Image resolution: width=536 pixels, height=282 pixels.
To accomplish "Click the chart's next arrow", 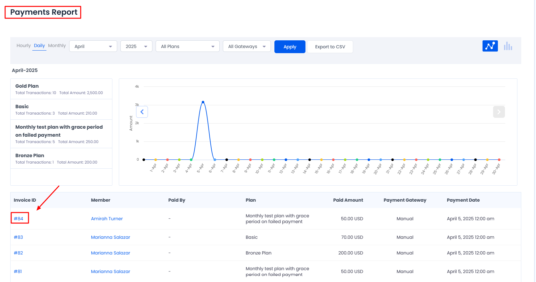I will point(499,112).
